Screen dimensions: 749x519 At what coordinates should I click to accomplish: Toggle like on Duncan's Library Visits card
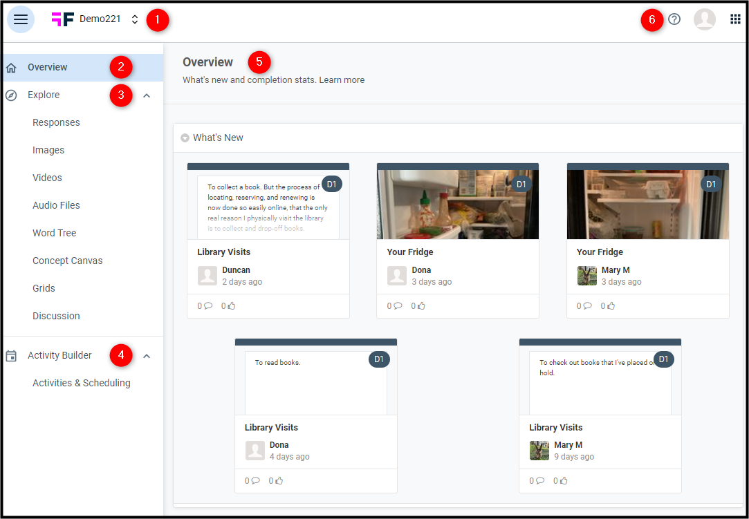coord(227,305)
